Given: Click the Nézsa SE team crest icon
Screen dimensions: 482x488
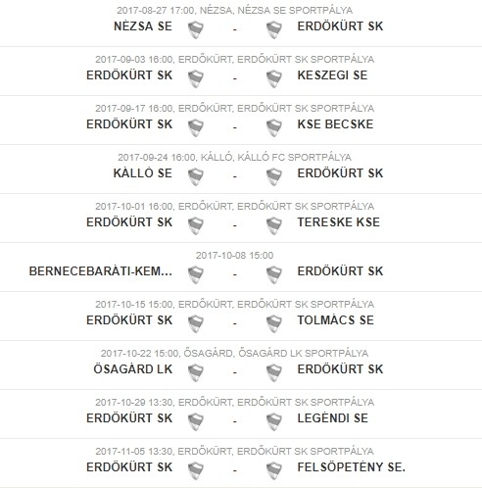Looking at the screenshot, I should point(196,29).
